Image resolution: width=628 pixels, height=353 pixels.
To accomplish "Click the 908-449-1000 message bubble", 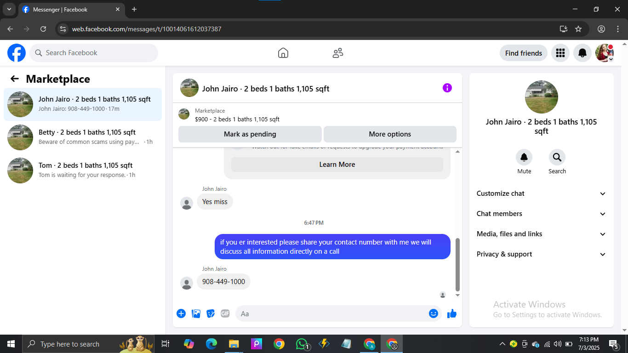I will point(223,282).
